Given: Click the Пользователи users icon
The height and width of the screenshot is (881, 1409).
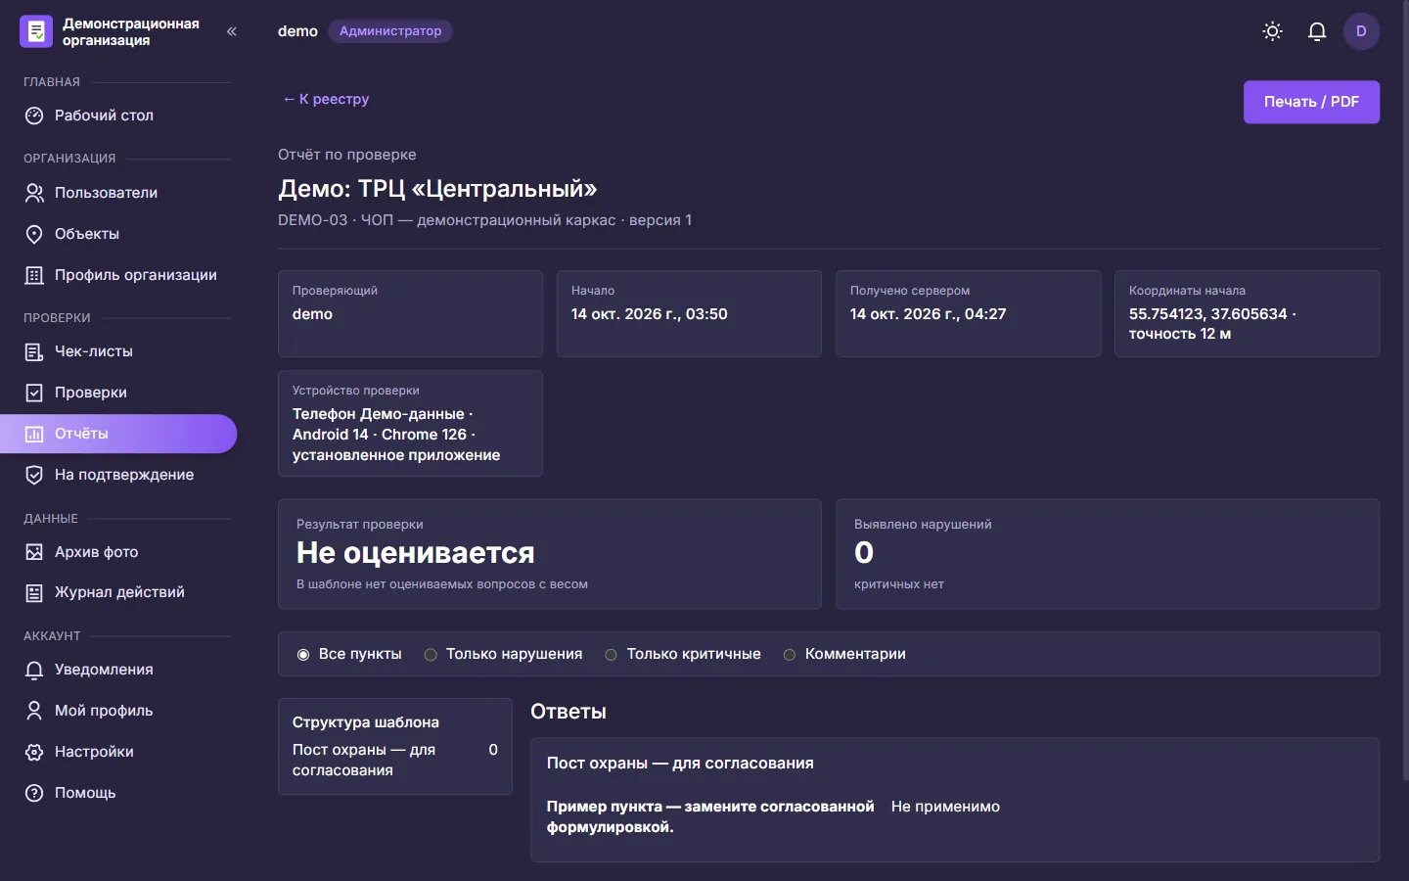Looking at the screenshot, I should [34, 193].
